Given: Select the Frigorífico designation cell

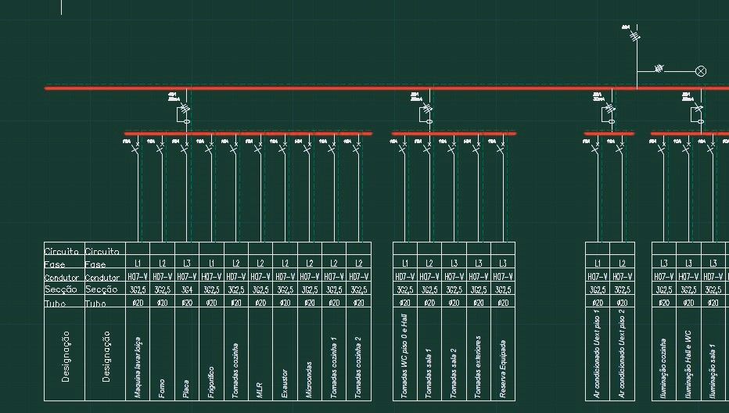Looking at the screenshot, I should pos(211,354).
